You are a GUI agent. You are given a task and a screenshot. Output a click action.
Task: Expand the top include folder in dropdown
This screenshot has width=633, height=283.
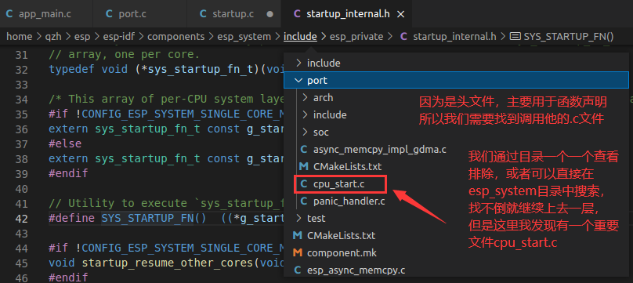324,63
